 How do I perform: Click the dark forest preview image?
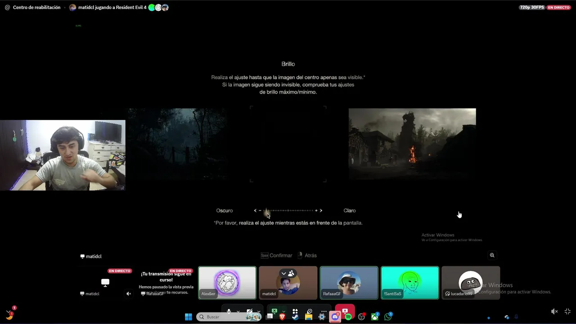click(177, 144)
